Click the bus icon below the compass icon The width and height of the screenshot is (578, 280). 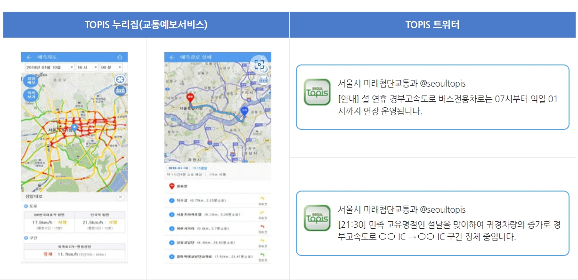coord(120,91)
